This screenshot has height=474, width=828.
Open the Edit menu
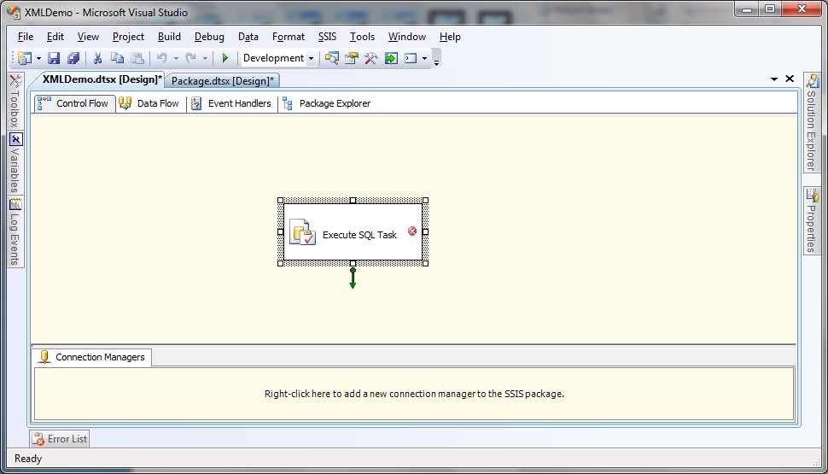point(55,37)
